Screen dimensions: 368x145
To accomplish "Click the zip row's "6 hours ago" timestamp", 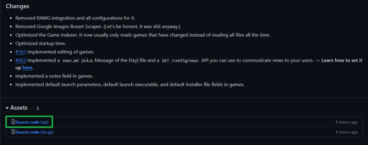I will click(347, 122).
